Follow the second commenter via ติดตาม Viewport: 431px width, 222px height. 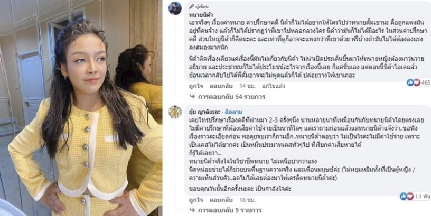click(233, 112)
